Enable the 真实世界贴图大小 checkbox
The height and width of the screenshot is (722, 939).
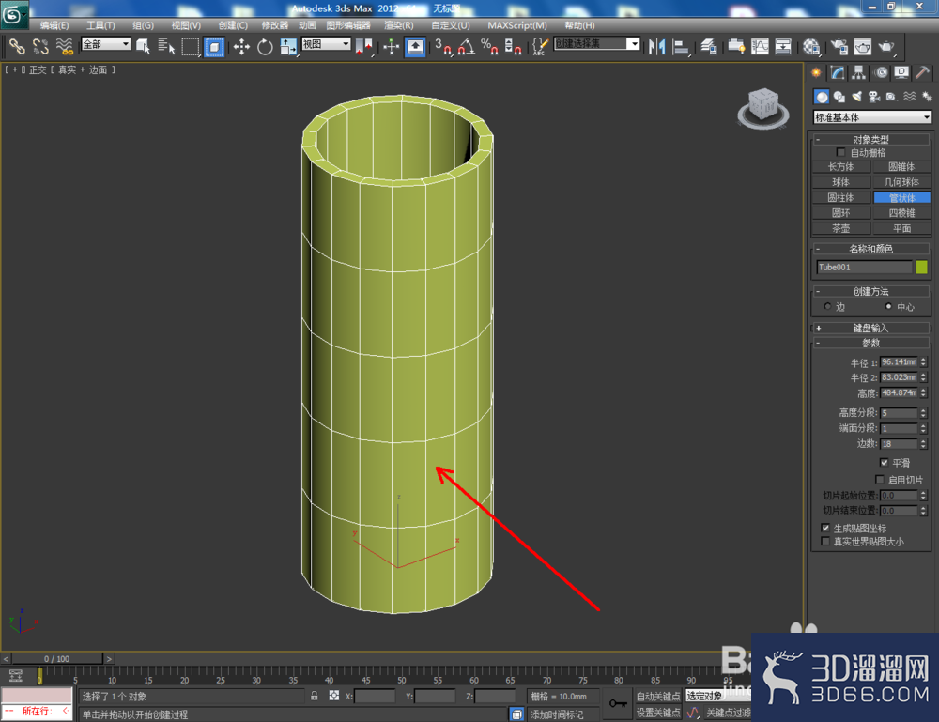825,541
